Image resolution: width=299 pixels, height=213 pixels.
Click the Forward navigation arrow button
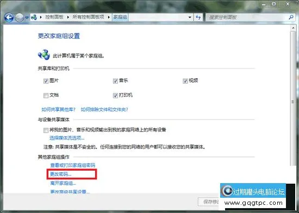pos(19,18)
